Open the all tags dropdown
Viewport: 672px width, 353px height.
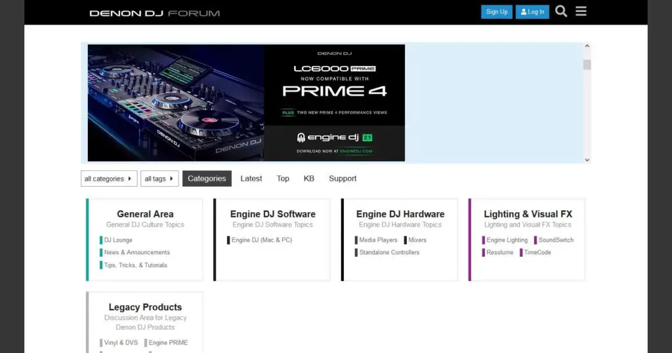point(159,178)
